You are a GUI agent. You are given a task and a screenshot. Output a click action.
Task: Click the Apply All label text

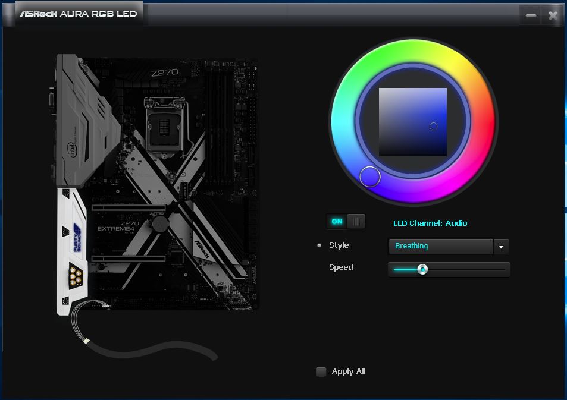(x=349, y=371)
